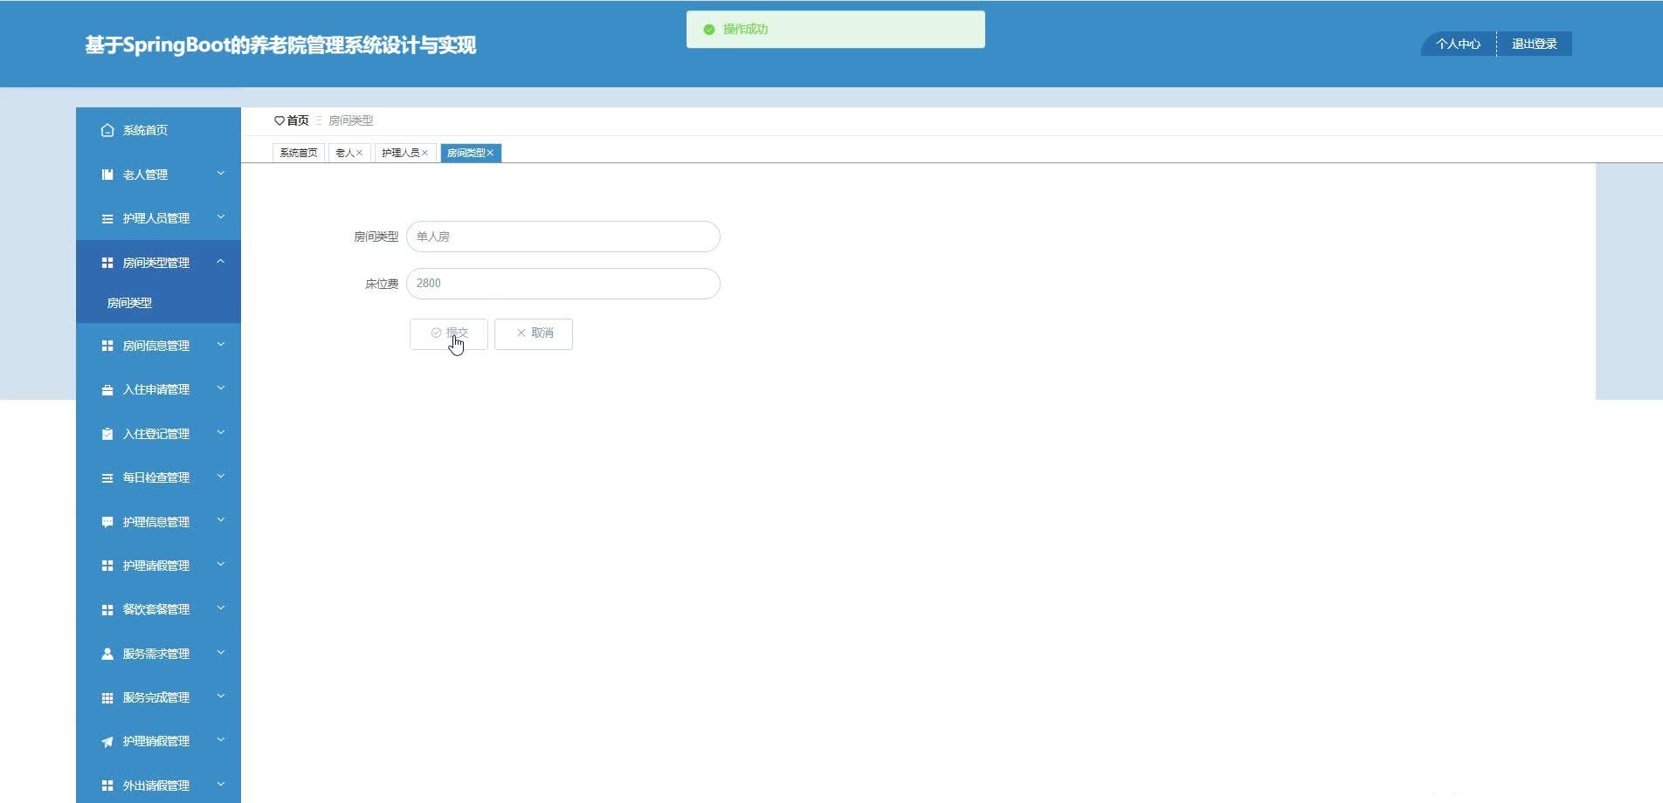This screenshot has height=803, width=1663.
Task: Expand the 服务完成管理 menu arrow
Action: click(x=221, y=697)
